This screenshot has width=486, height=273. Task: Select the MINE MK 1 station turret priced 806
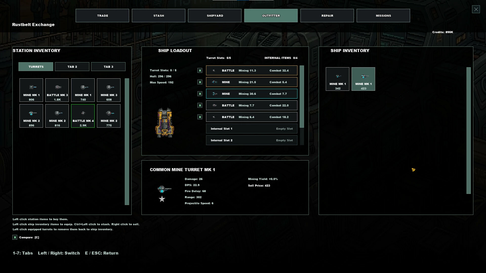click(x=31, y=90)
